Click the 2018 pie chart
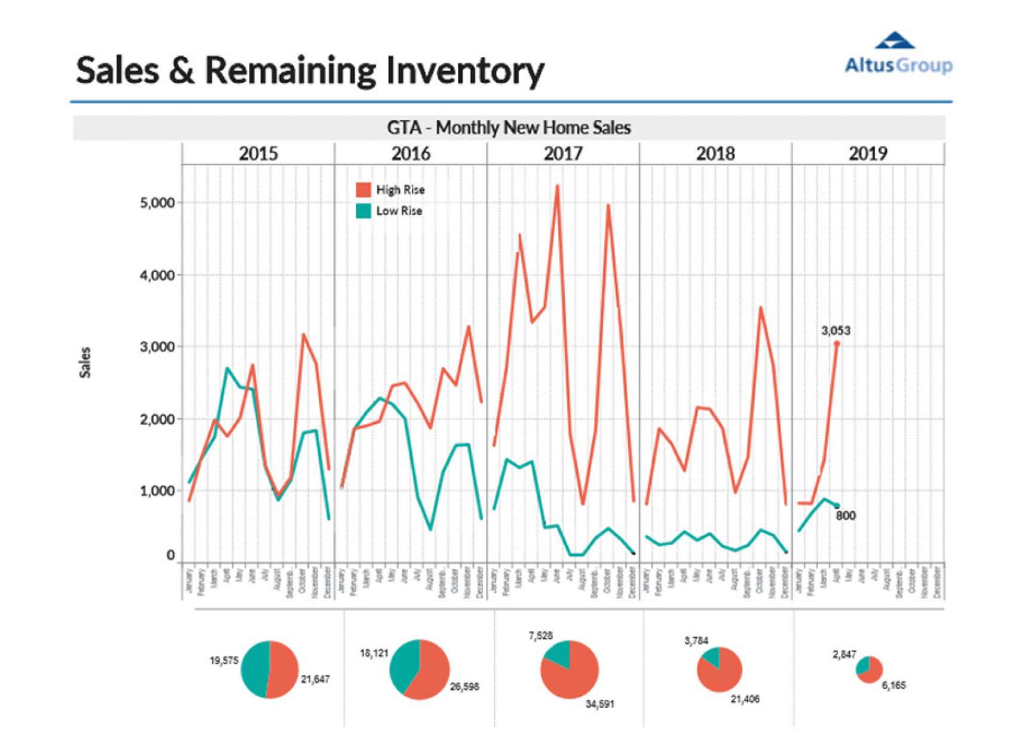This screenshot has height=746, width=1022. pos(720,669)
